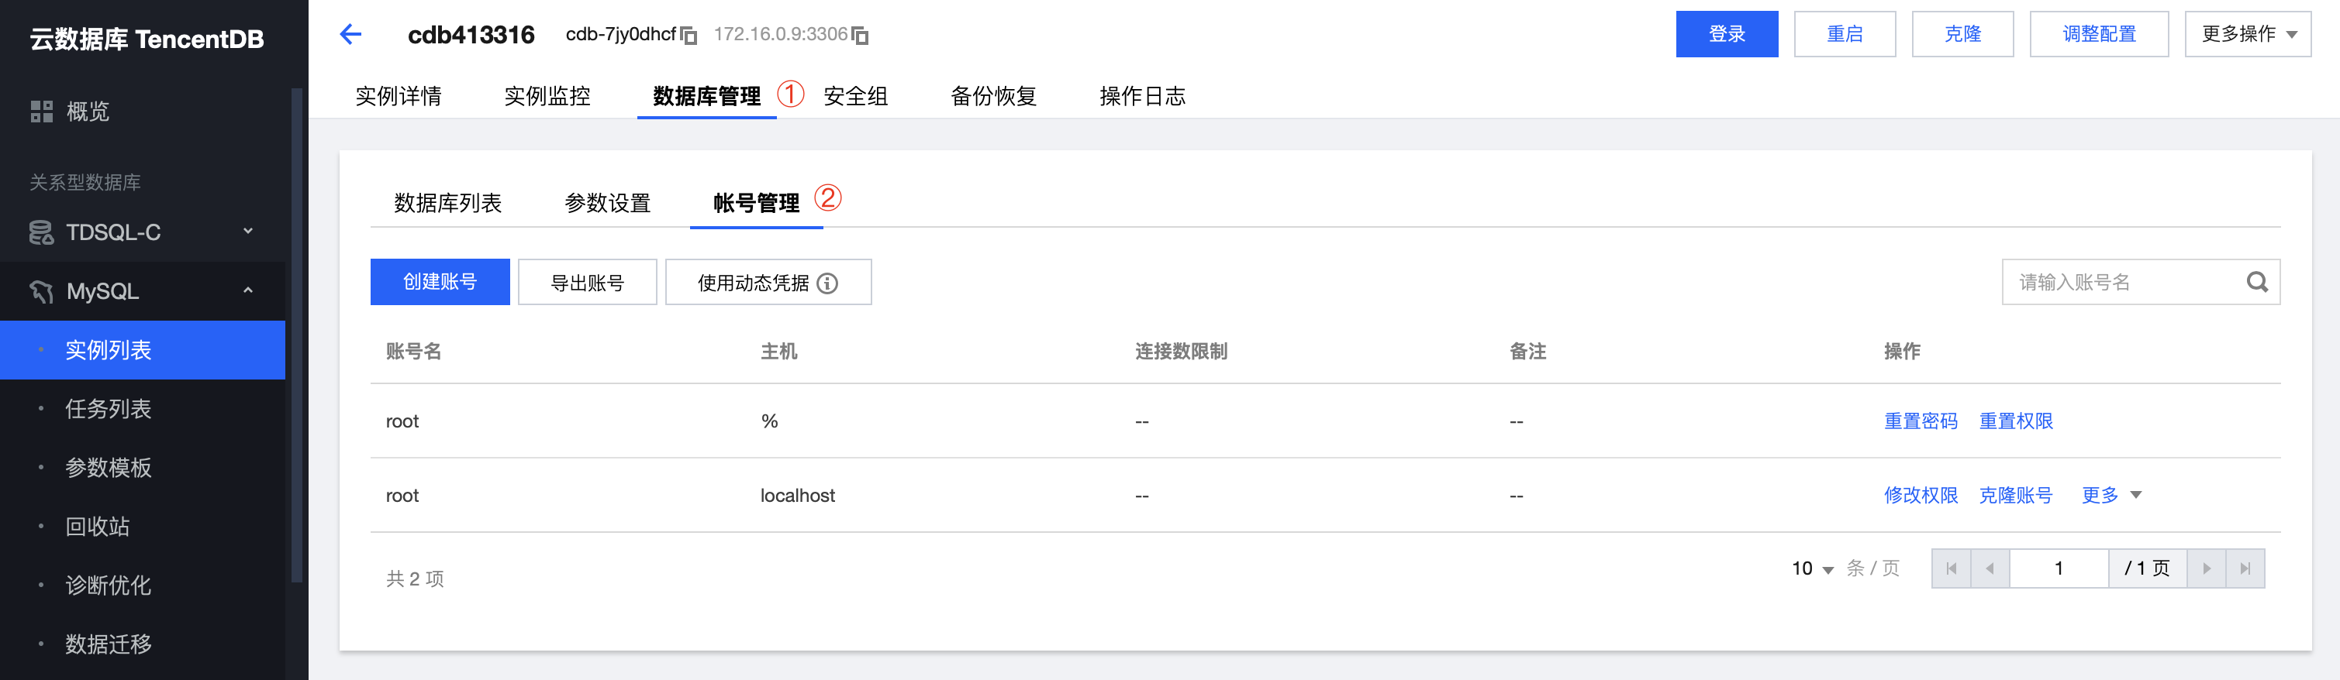Viewport: 2340px width, 680px height.
Task: Switch to the 数据库列表 tab
Action: coord(448,202)
